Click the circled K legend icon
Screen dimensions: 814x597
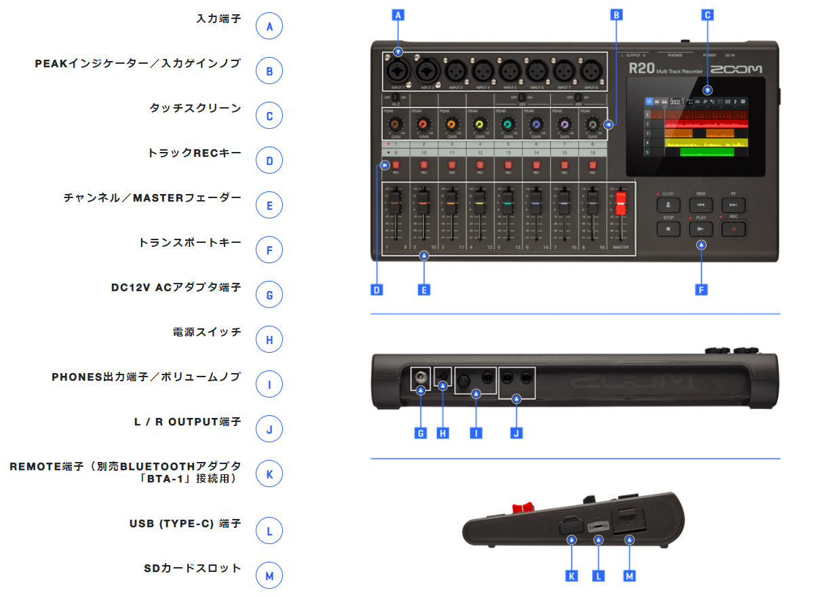pyautogui.click(x=269, y=474)
